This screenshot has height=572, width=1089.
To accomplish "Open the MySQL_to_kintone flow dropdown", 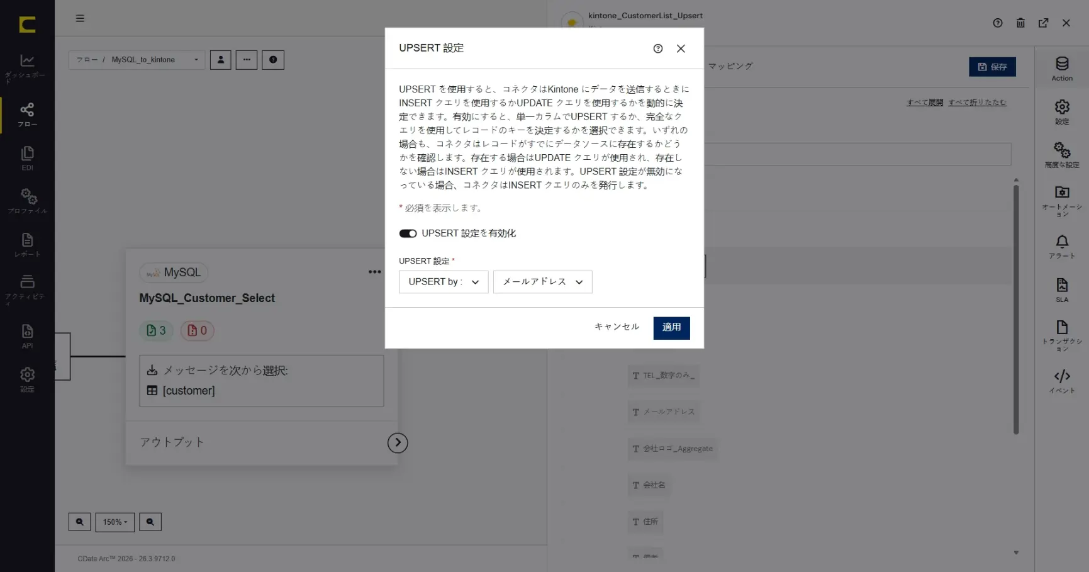I will click(137, 60).
